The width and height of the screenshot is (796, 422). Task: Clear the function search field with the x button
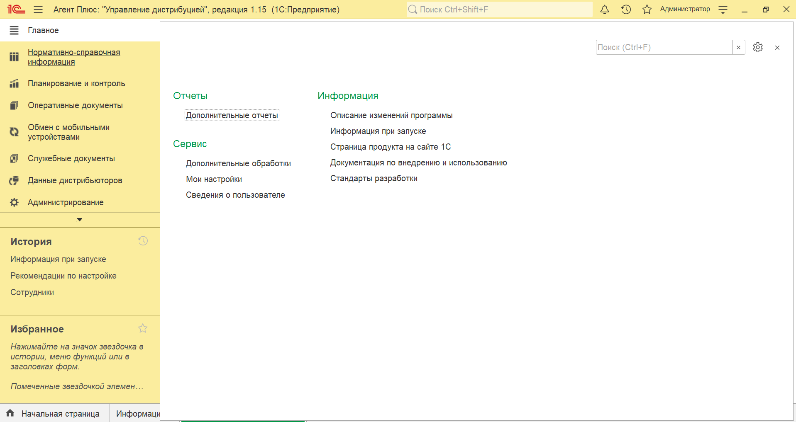pos(738,47)
